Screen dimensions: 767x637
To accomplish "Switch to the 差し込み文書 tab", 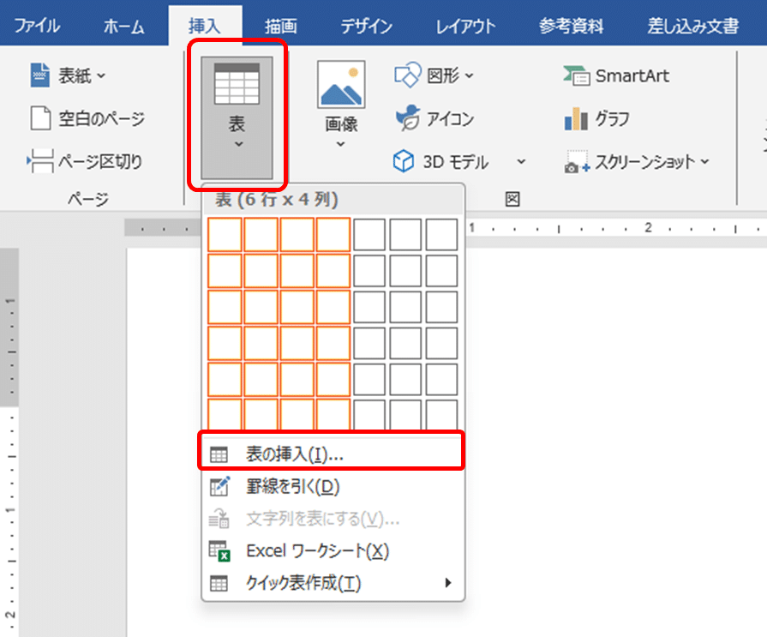I will pos(693,27).
